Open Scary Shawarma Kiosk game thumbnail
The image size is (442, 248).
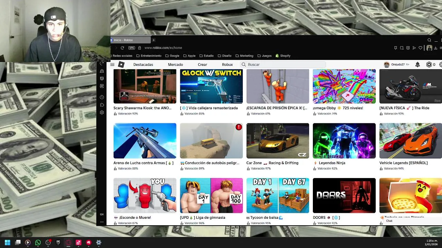(x=145, y=86)
